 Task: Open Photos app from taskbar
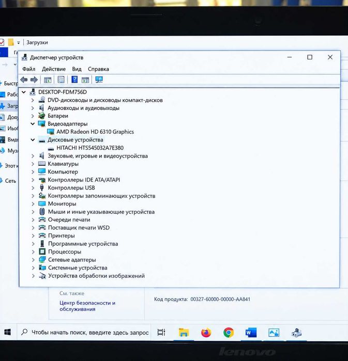point(274,333)
